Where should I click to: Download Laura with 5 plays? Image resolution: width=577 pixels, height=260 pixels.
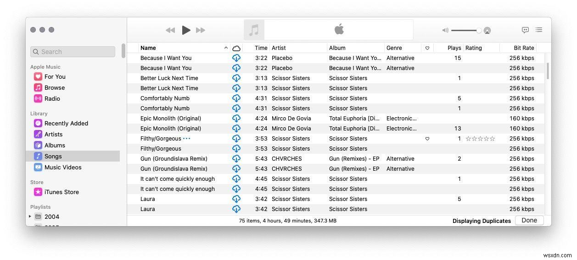(236, 199)
